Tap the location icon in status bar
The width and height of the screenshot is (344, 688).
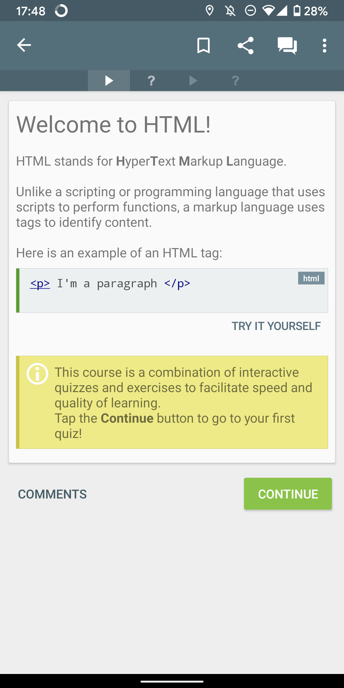(209, 11)
